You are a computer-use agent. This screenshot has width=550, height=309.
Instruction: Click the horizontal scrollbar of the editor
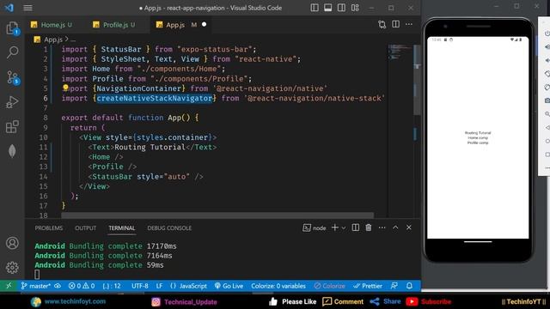pos(217,215)
